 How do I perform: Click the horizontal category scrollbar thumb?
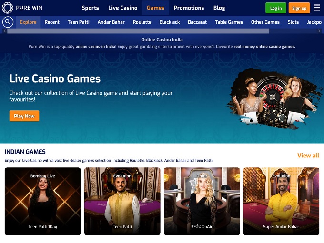coord(138,31)
